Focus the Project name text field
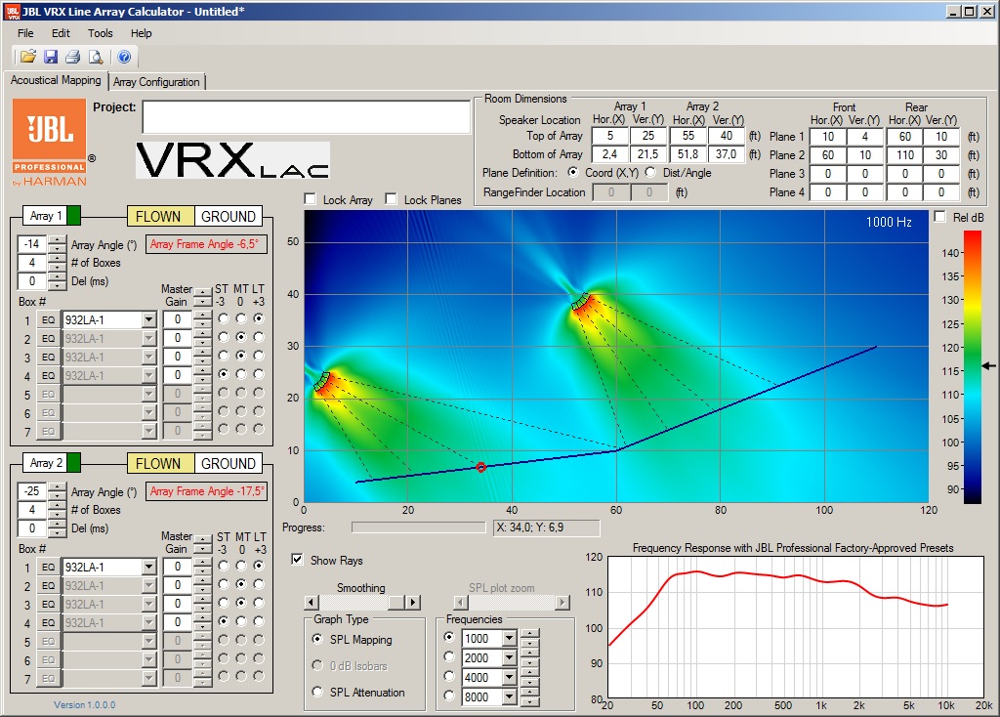The width and height of the screenshot is (1000, 717). (306, 117)
